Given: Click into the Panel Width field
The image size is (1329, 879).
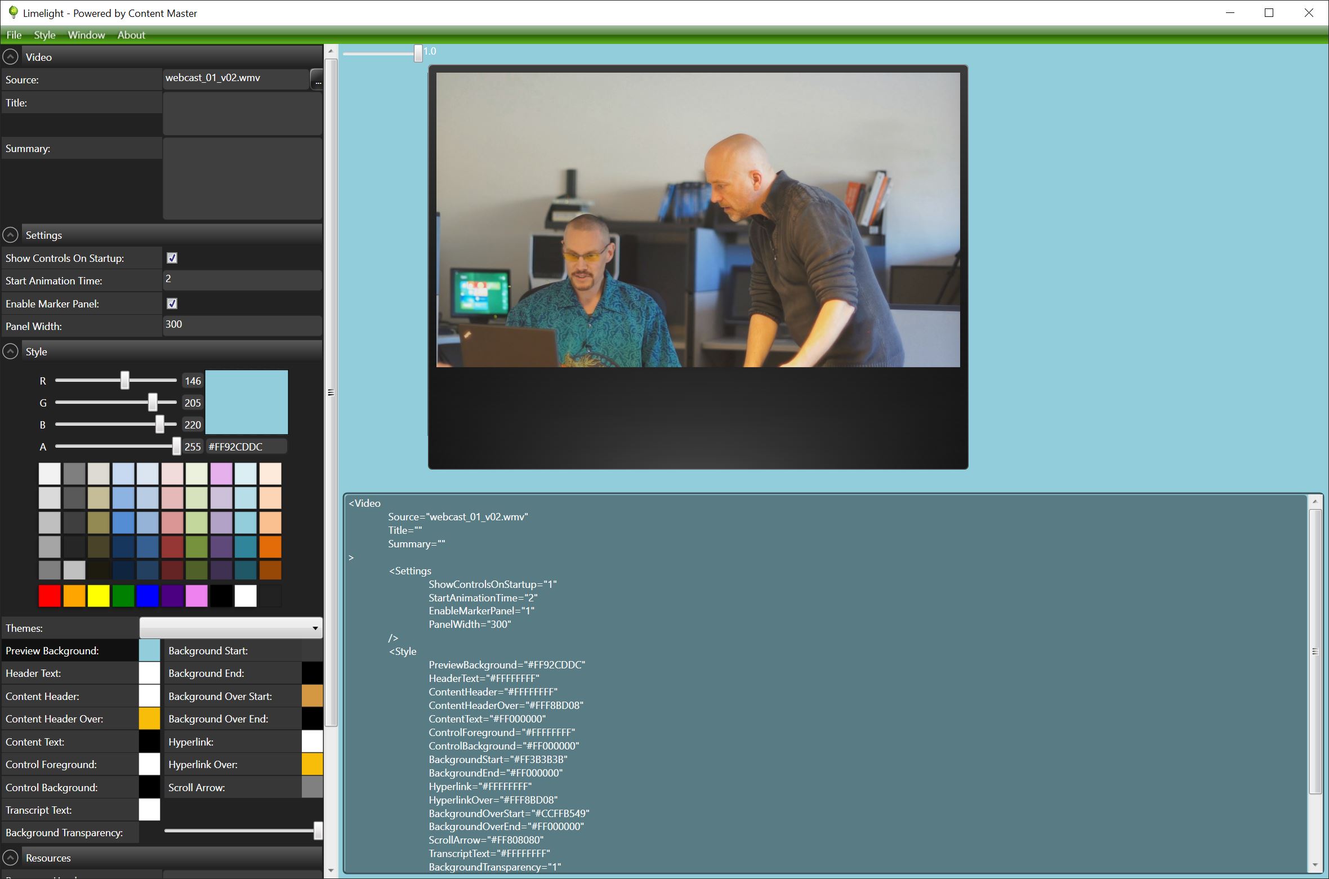Looking at the screenshot, I should [242, 325].
